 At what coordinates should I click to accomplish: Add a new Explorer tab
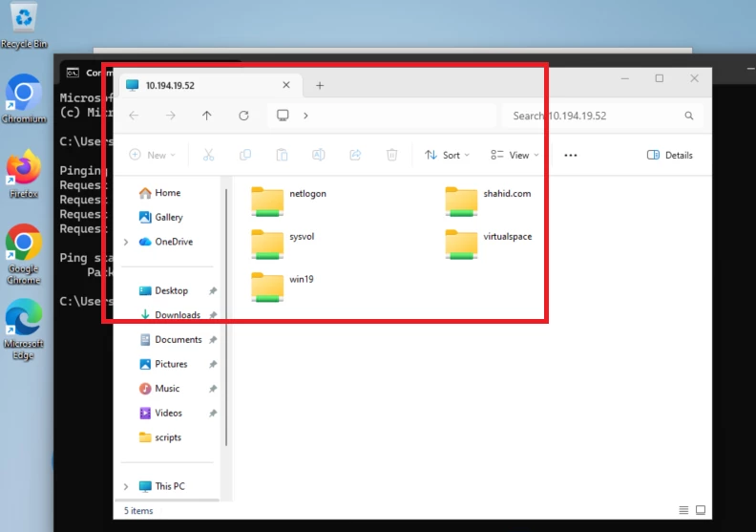tap(320, 85)
